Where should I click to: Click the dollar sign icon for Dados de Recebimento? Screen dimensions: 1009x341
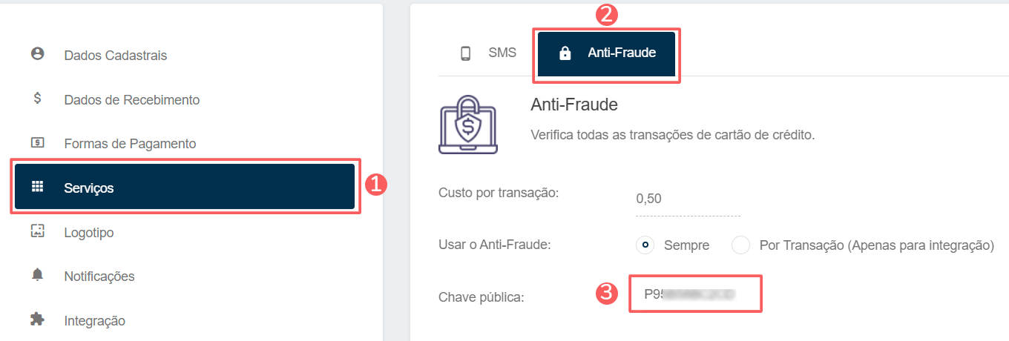(37, 98)
